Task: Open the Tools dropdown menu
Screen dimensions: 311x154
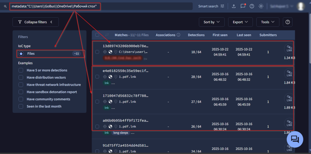Action: coord(268,22)
